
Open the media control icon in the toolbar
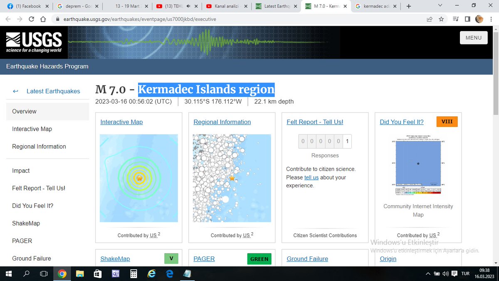(455, 19)
